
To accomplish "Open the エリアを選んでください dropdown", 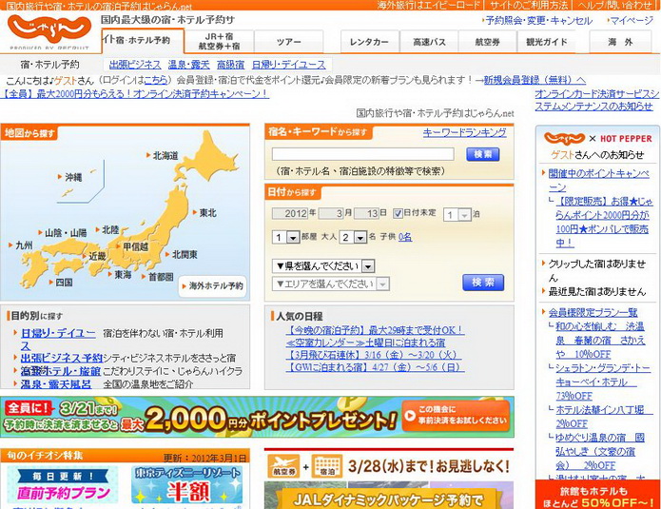I will click(x=331, y=284).
